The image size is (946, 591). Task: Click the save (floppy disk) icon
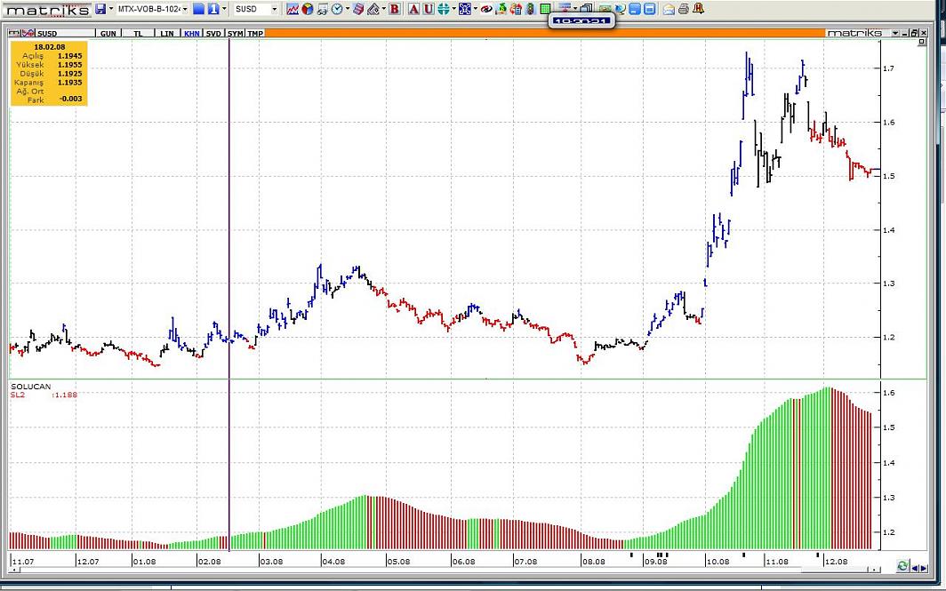click(100, 9)
